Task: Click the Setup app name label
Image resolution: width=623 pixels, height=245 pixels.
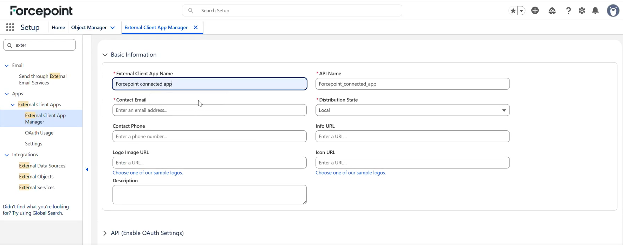Action: click(x=30, y=27)
